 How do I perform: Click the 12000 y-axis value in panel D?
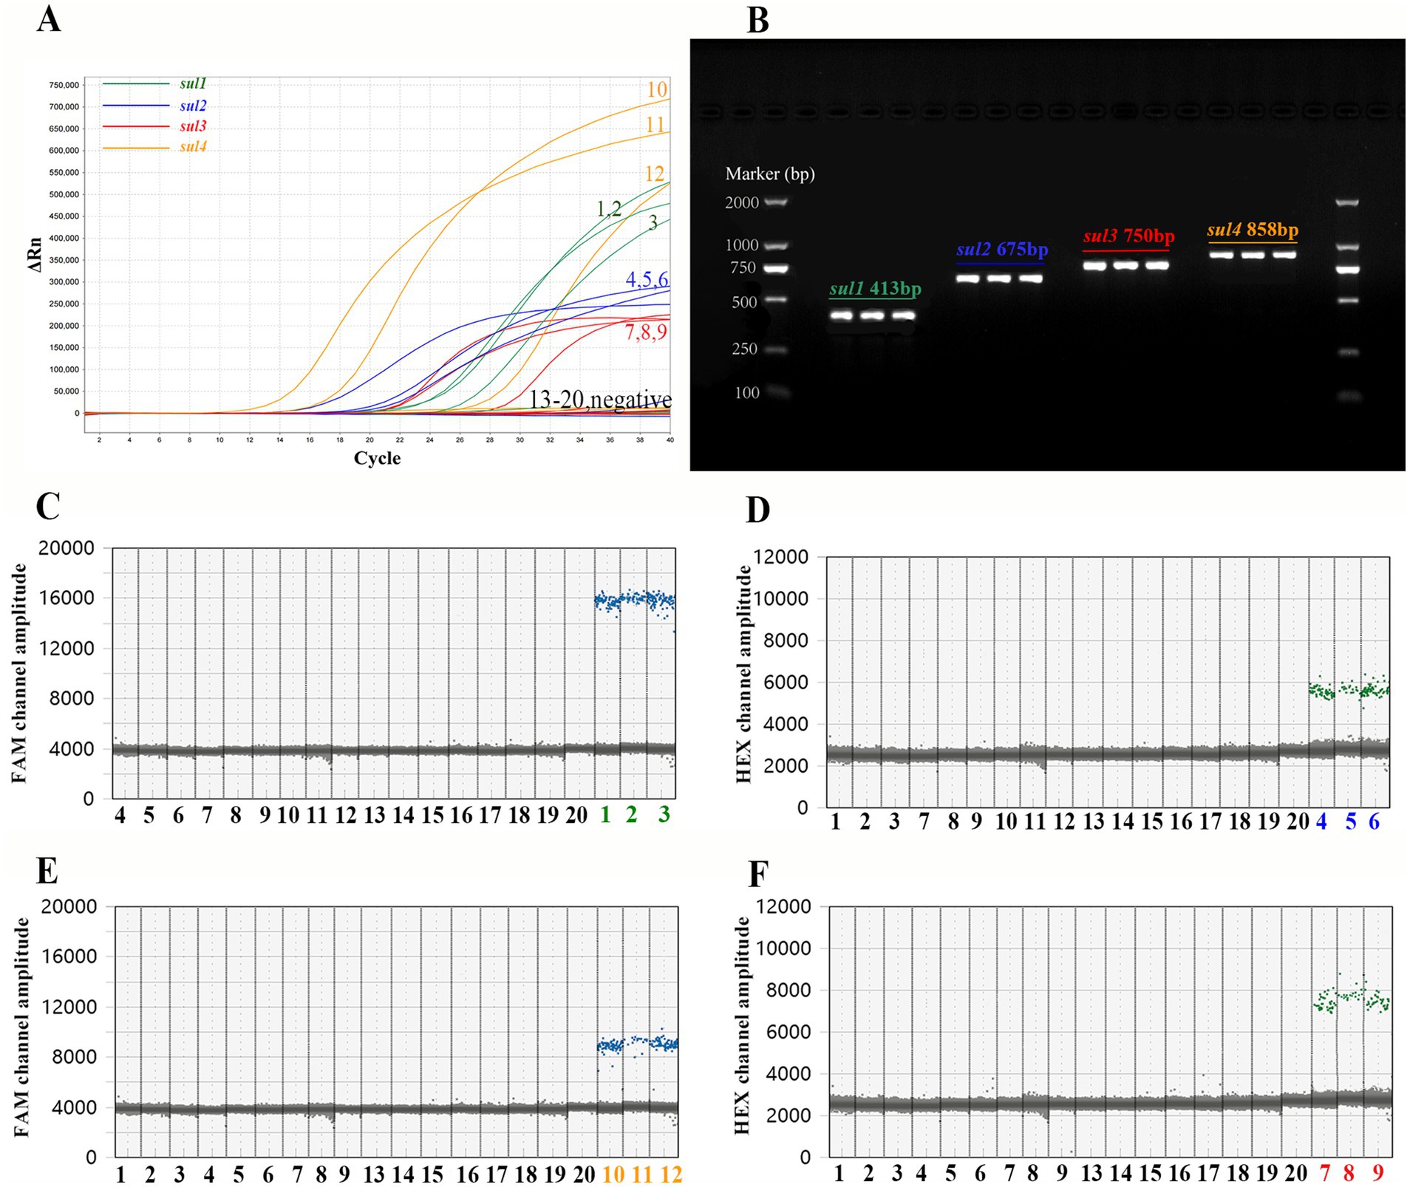[x=781, y=557]
